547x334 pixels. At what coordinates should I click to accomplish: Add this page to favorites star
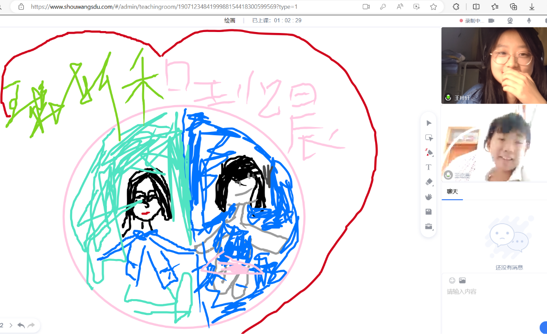433,7
